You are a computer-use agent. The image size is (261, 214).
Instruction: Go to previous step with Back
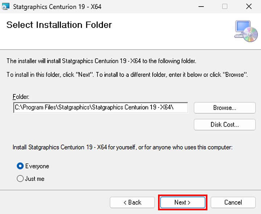(x=132, y=202)
